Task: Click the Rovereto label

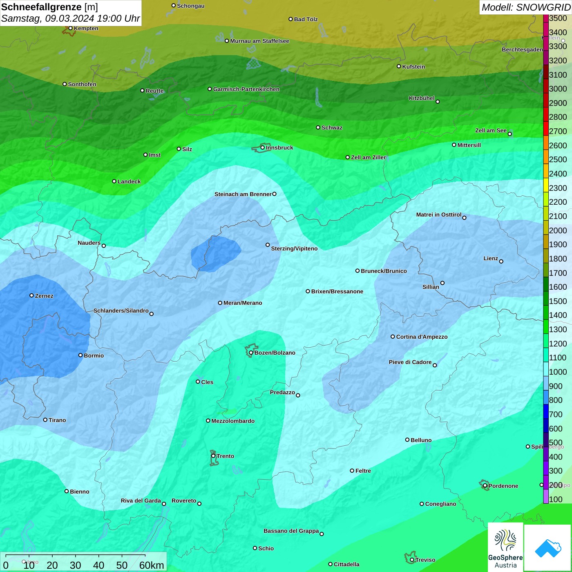Action: tap(184, 500)
